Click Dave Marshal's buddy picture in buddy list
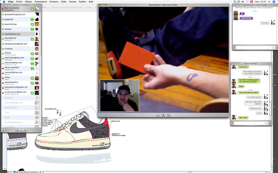278x173 pixels. click(37, 39)
